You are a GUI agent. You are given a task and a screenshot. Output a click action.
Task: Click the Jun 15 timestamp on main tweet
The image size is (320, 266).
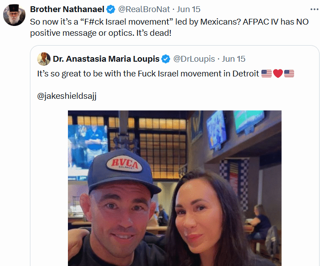pos(188,9)
